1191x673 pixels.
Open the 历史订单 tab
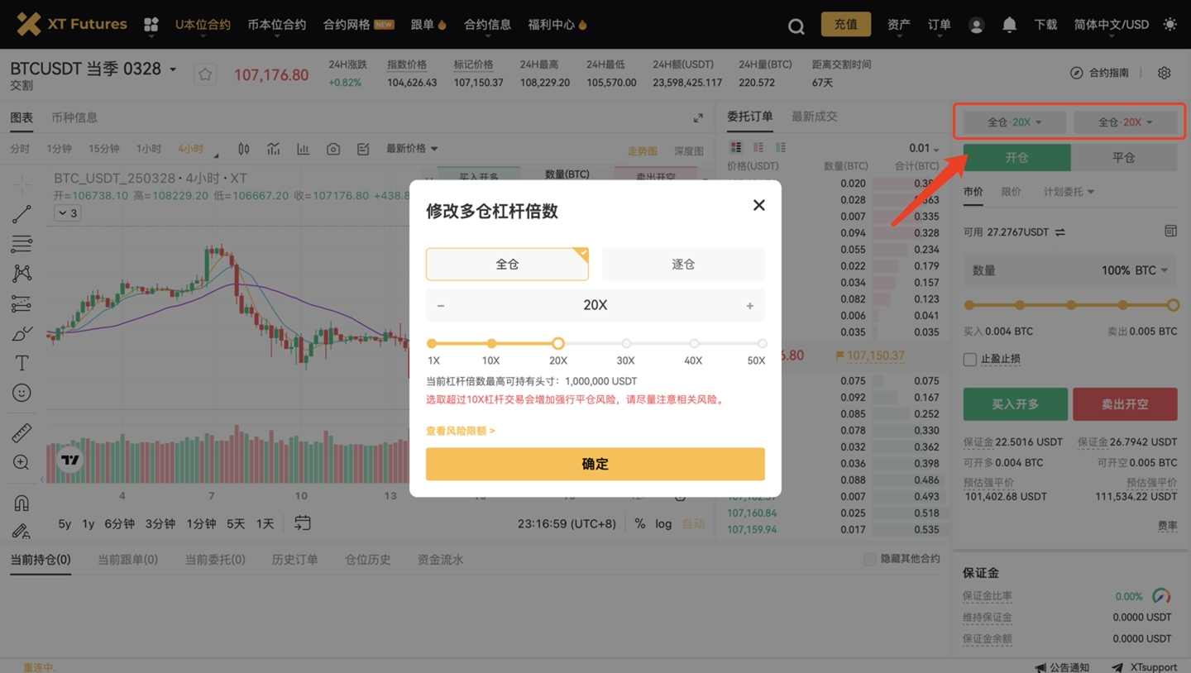294,560
